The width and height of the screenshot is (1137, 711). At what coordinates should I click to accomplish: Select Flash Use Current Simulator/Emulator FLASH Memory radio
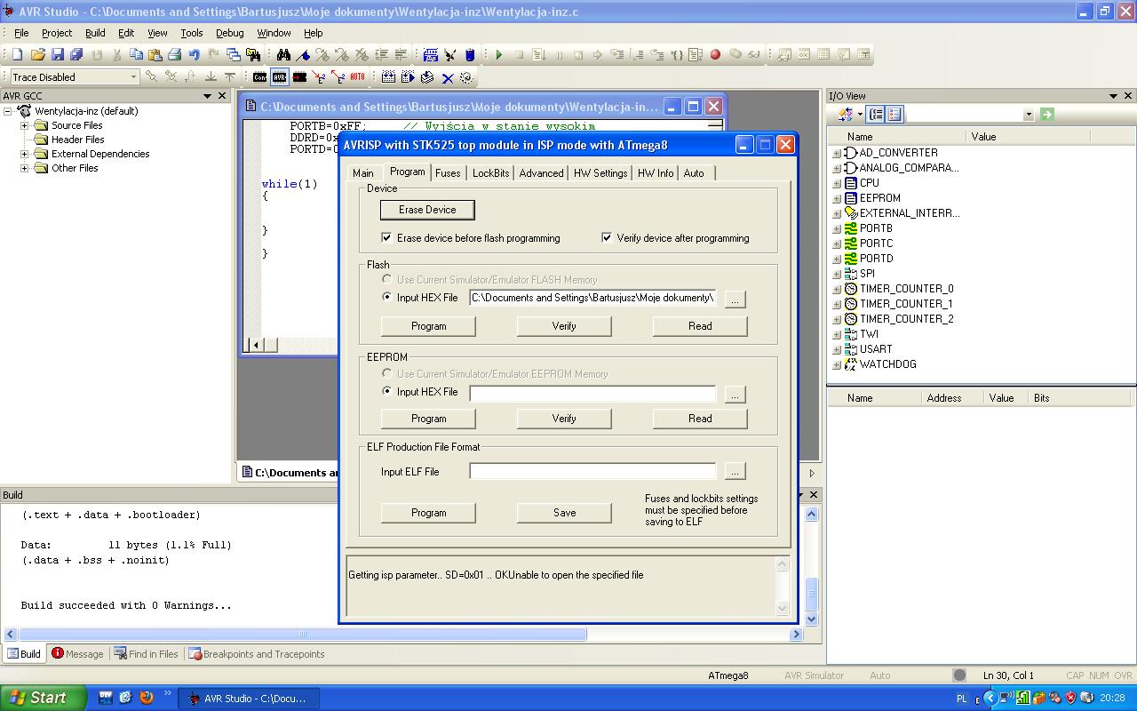386,279
